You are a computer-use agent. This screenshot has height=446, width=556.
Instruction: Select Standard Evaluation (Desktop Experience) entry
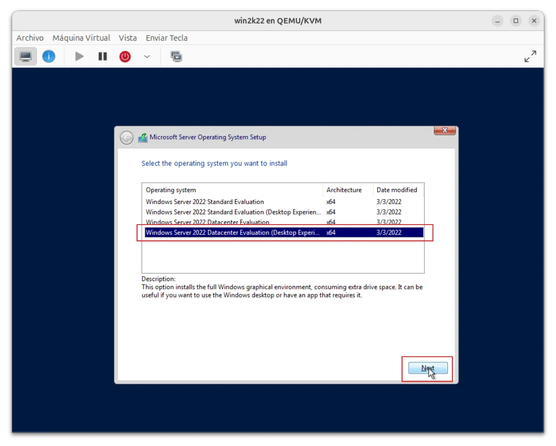click(233, 212)
